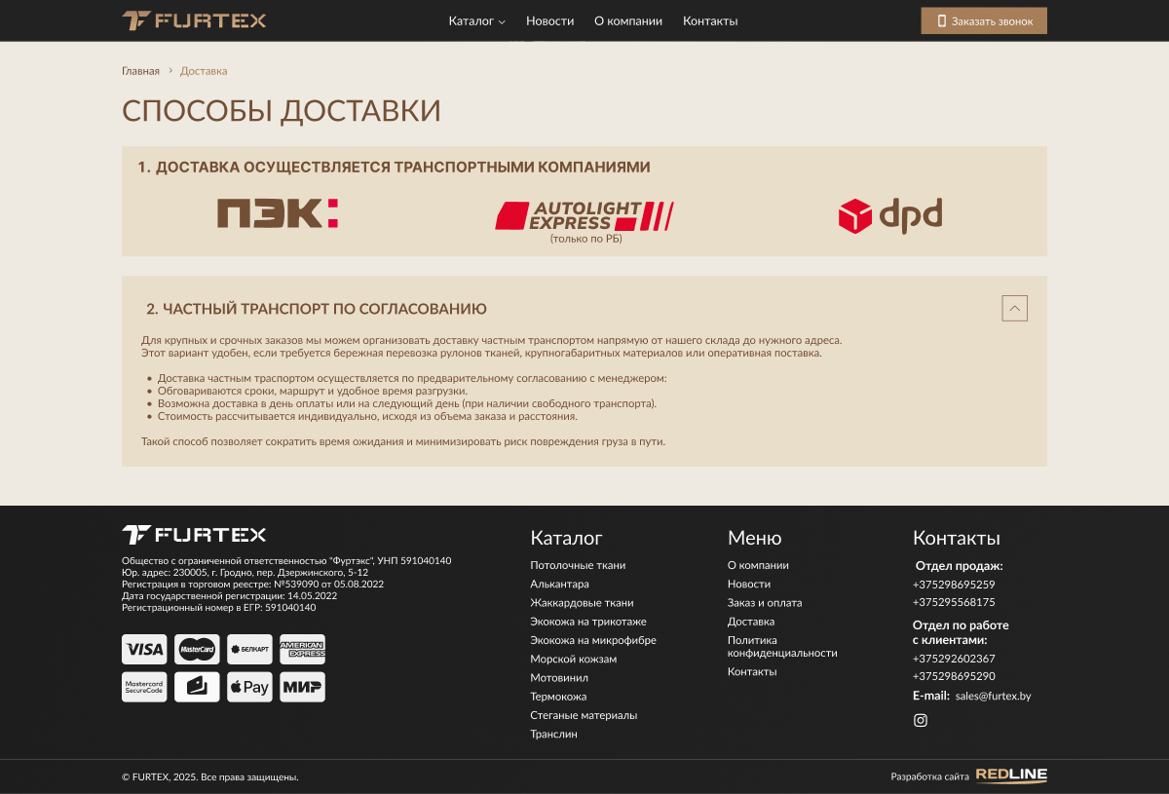
Task: Expand the transport companies delivery section header
Action: (x=394, y=168)
